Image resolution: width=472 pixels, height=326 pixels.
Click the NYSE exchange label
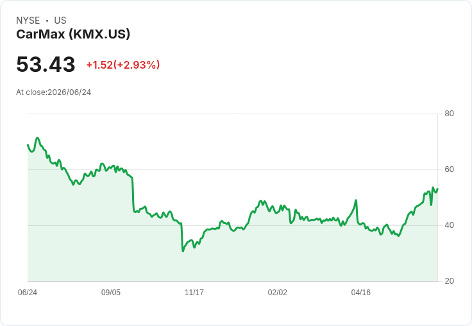28,21
